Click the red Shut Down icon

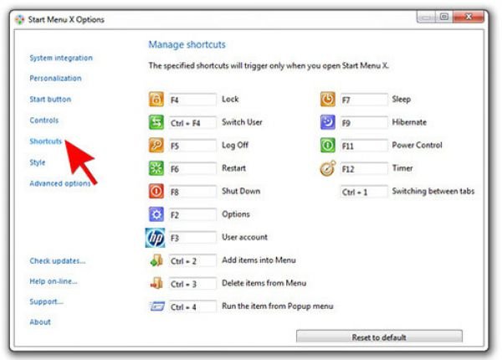(x=156, y=191)
